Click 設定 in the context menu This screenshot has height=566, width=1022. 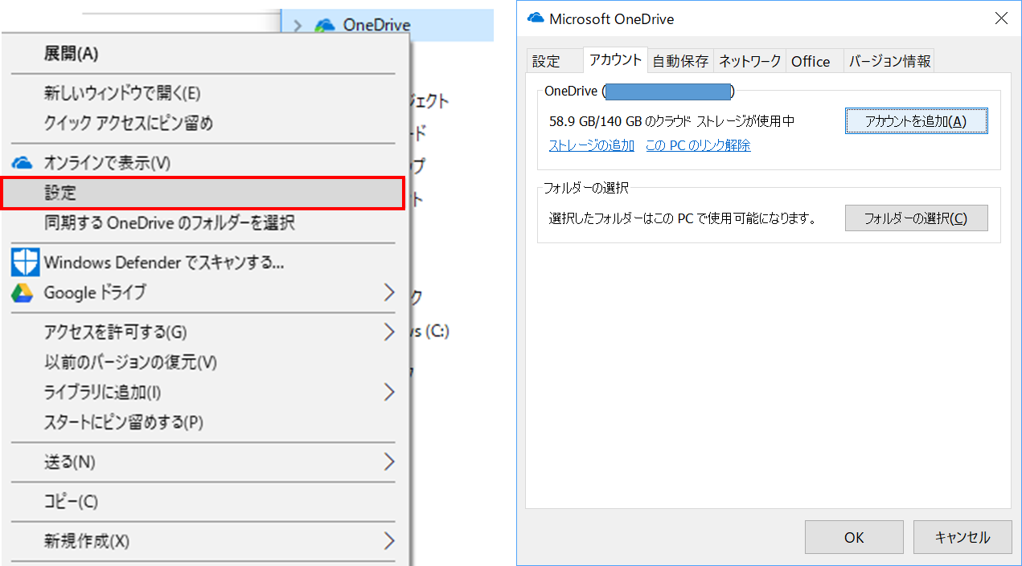[x=202, y=193]
